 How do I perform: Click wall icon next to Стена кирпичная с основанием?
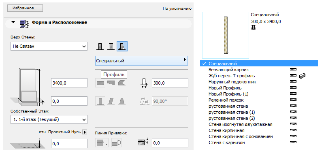tap(293, 136)
